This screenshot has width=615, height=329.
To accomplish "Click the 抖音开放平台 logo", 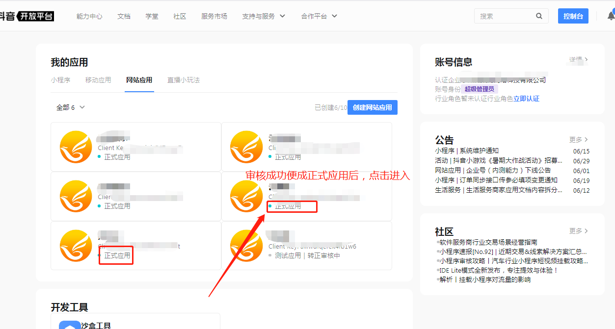I will pos(27,16).
